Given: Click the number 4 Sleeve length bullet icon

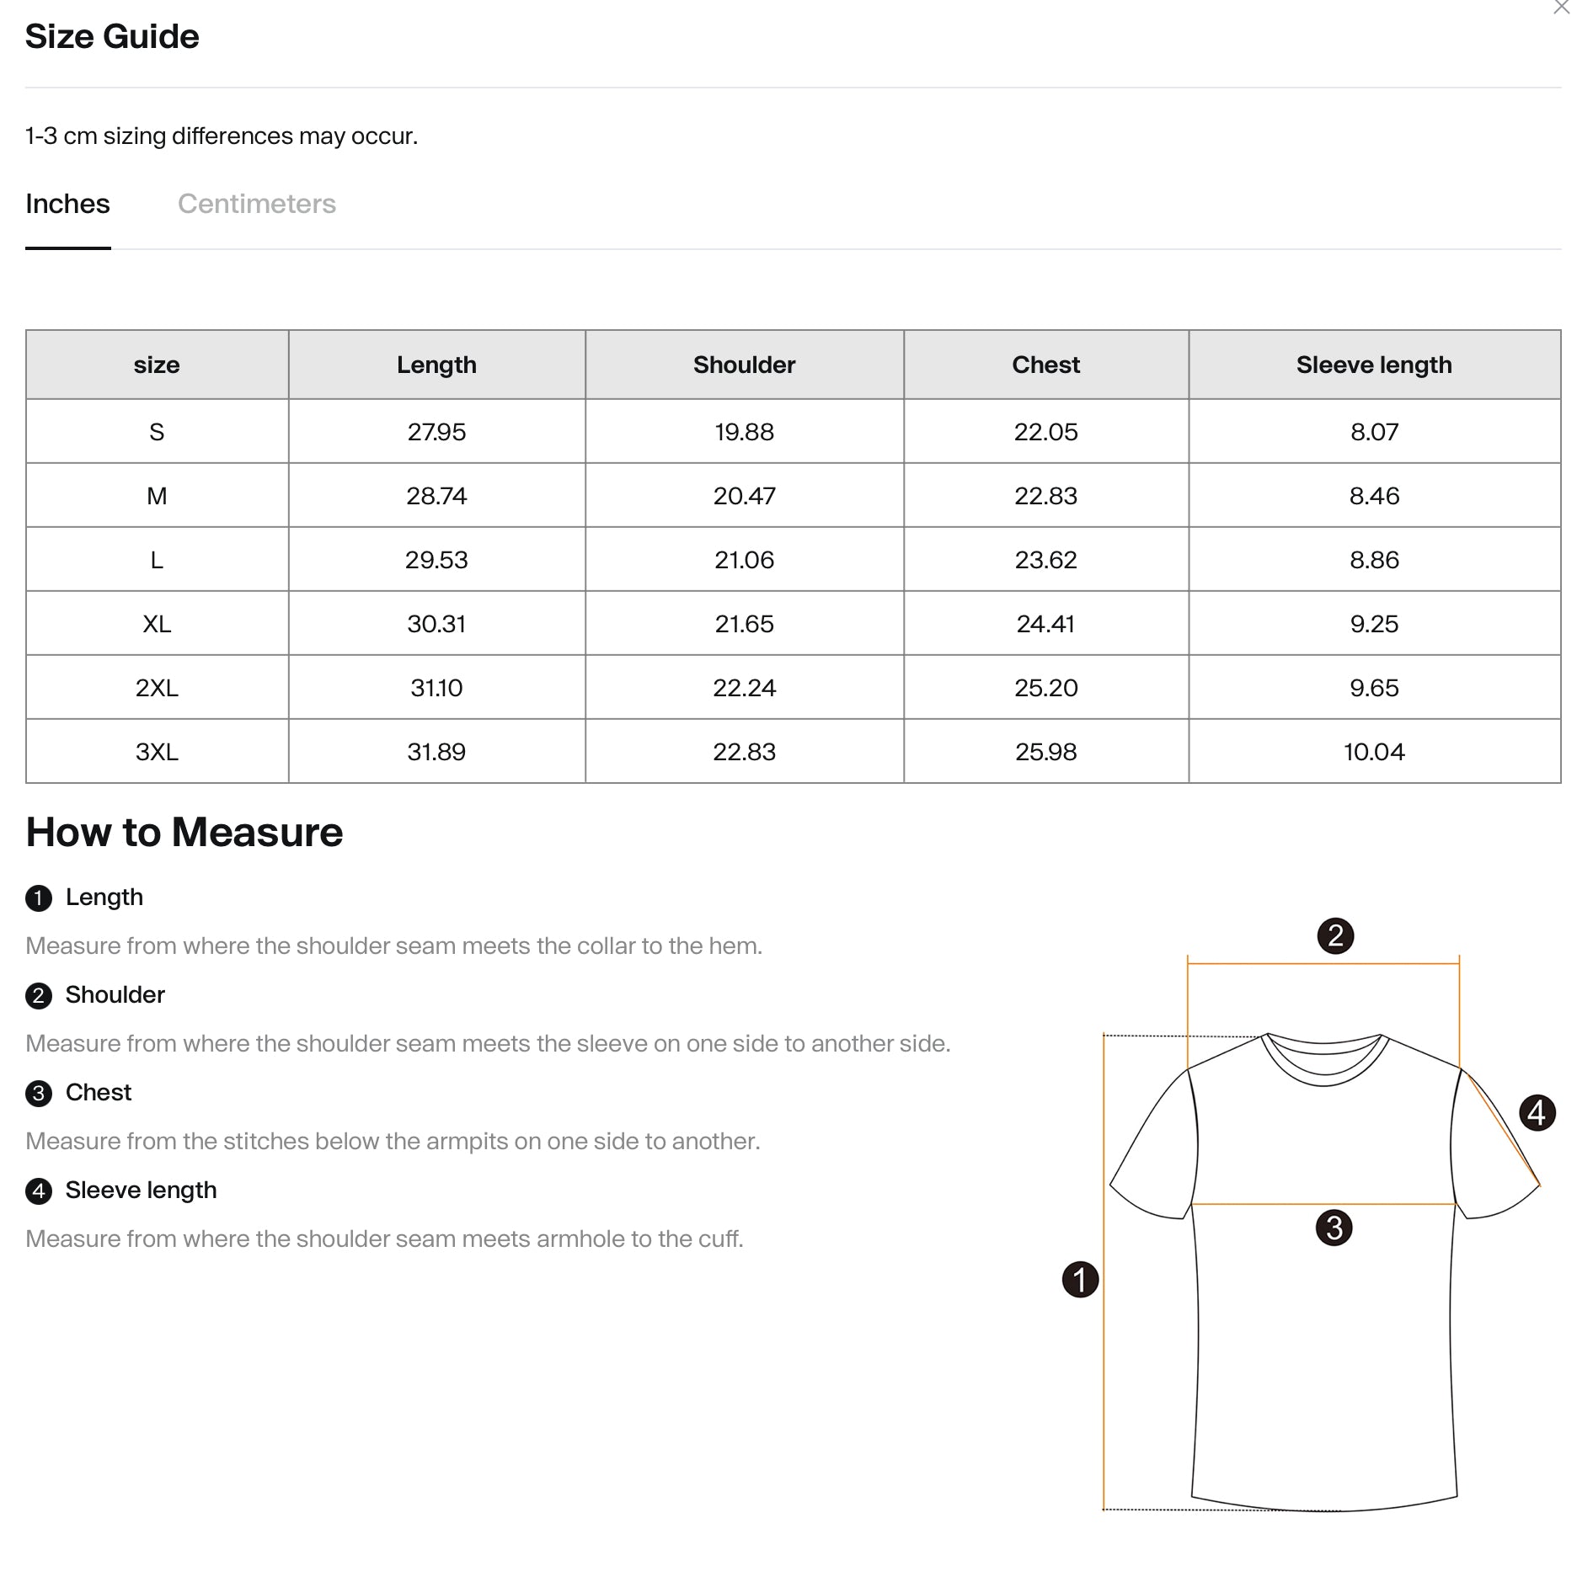Looking at the screenshot, I should point(39,1191).
